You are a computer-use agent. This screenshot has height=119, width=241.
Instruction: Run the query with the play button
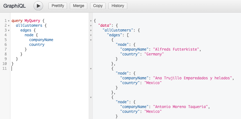(38, 6)
